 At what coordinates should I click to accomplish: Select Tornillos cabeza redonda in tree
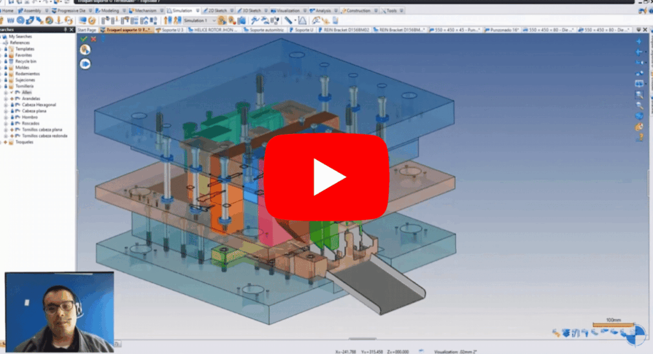[x=44, y=136]
